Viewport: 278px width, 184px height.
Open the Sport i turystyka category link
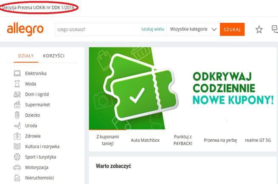40,157
